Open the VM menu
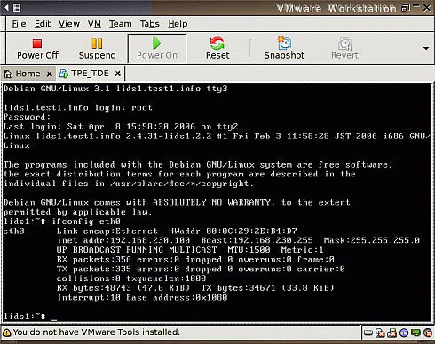This screenshot has width=435, height=344. click(94, 24)
